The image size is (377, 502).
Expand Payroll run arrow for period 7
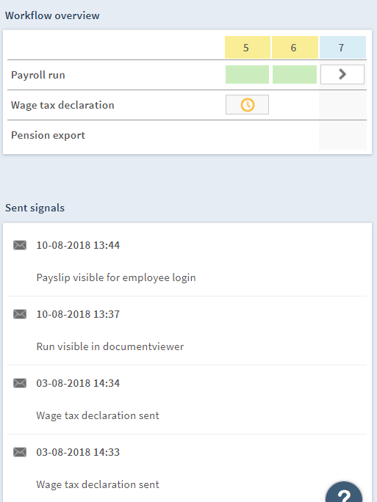pos(342,74)
